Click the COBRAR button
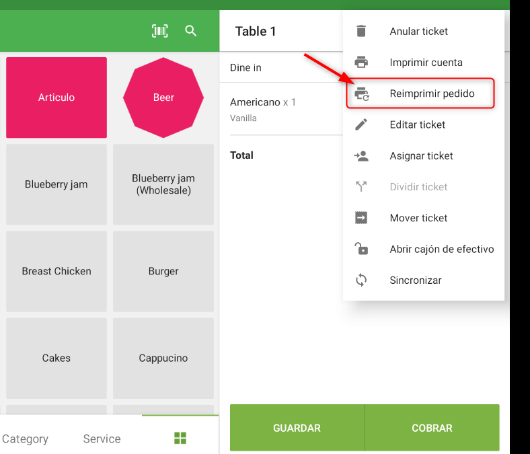Screen dimensions: 530x454 [432, 428]
